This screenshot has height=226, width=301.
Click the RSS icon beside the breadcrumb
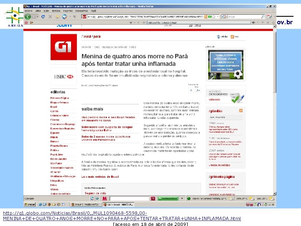coord(232,36)
